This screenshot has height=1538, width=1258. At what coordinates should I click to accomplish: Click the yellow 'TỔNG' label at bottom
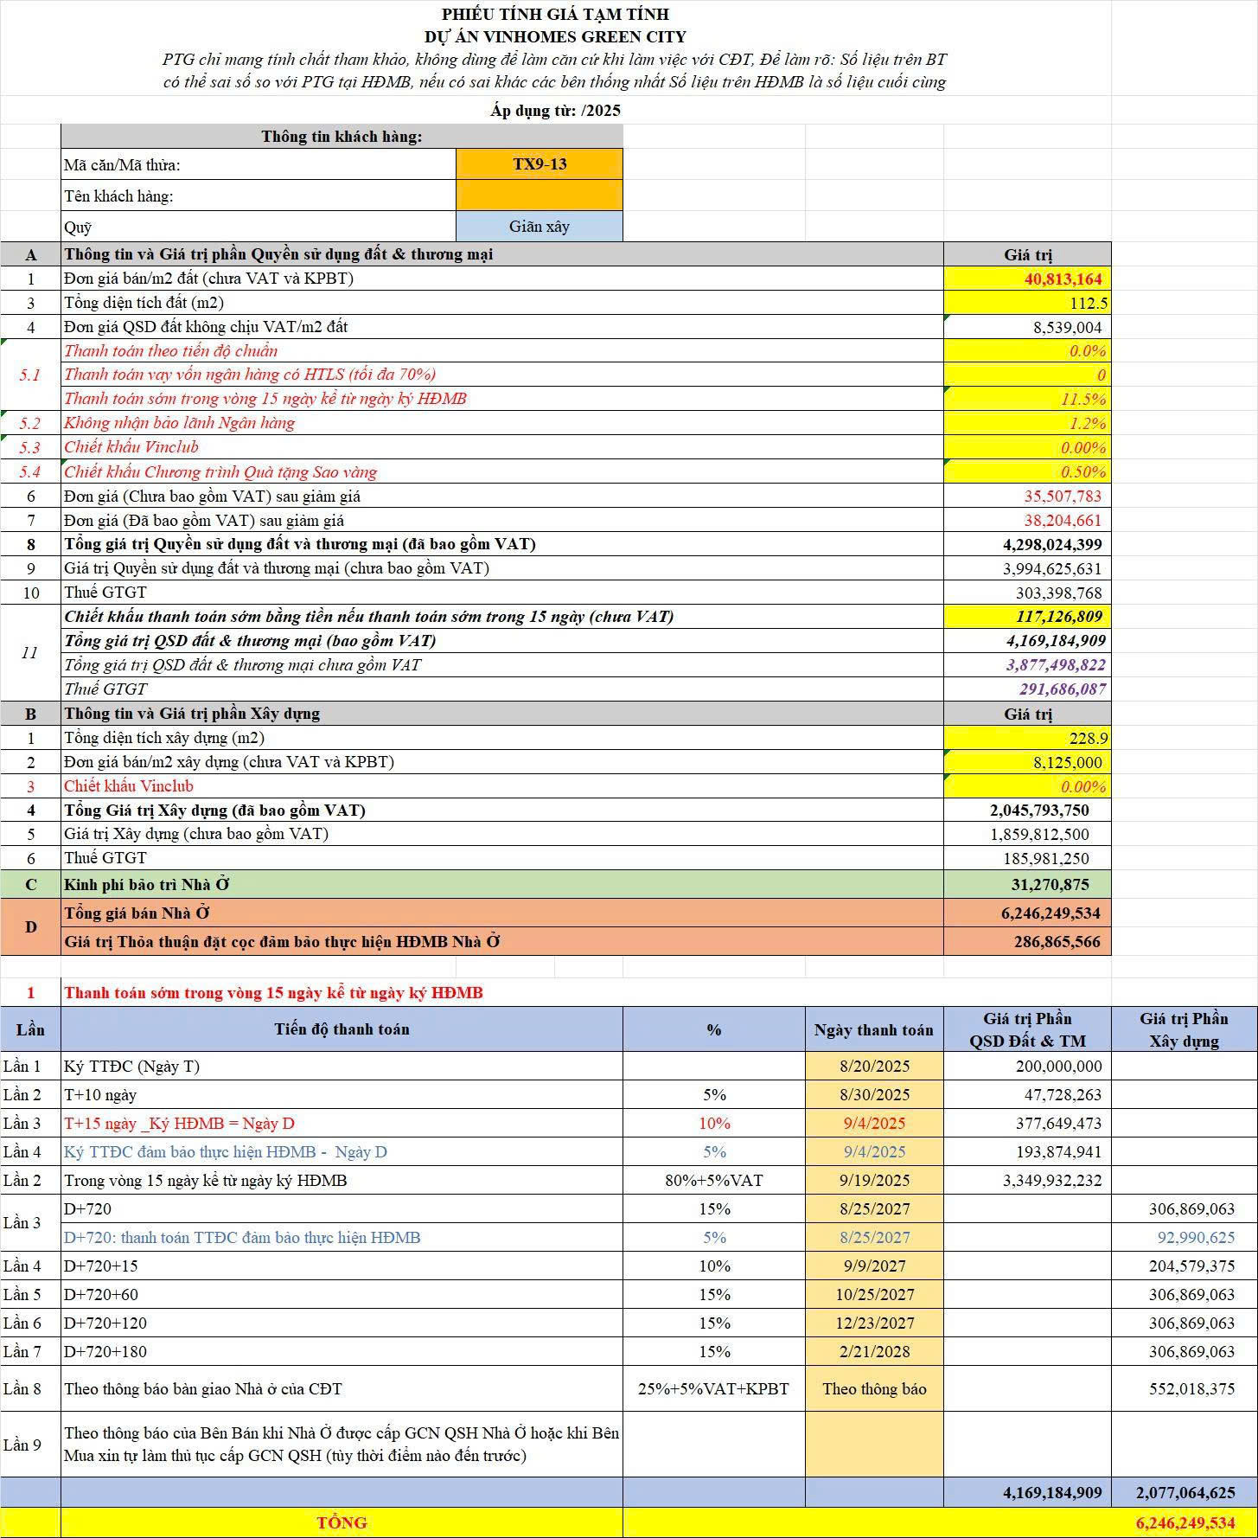[x=342, y=1523]
